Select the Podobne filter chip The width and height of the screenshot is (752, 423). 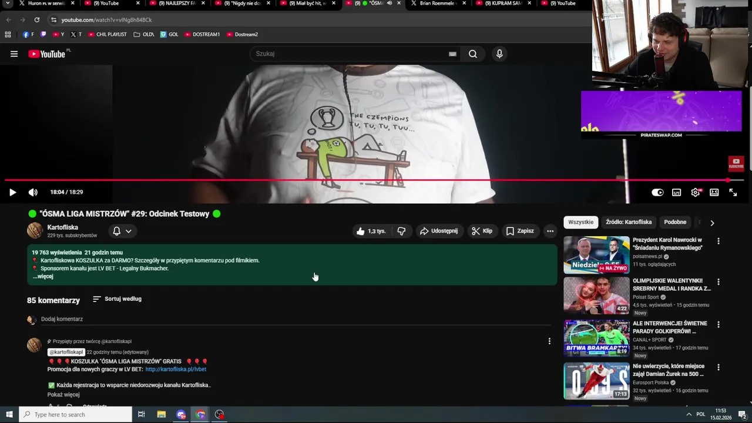(x=675, y=222)
